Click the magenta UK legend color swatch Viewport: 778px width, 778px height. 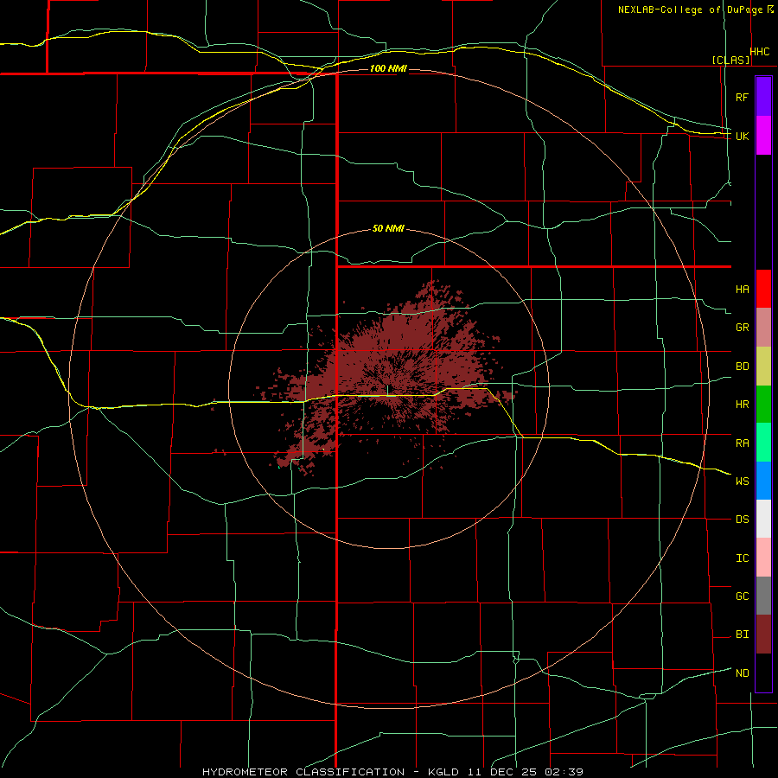(763, 136)
